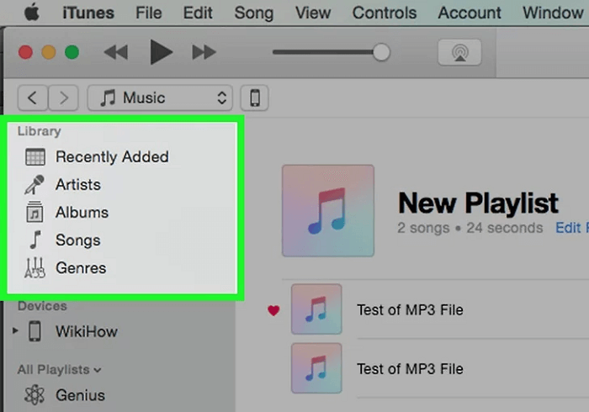This screenshot has width=589, height=412.
Task: Click the Artists microphone icon
Action: [x=34, y=185]
